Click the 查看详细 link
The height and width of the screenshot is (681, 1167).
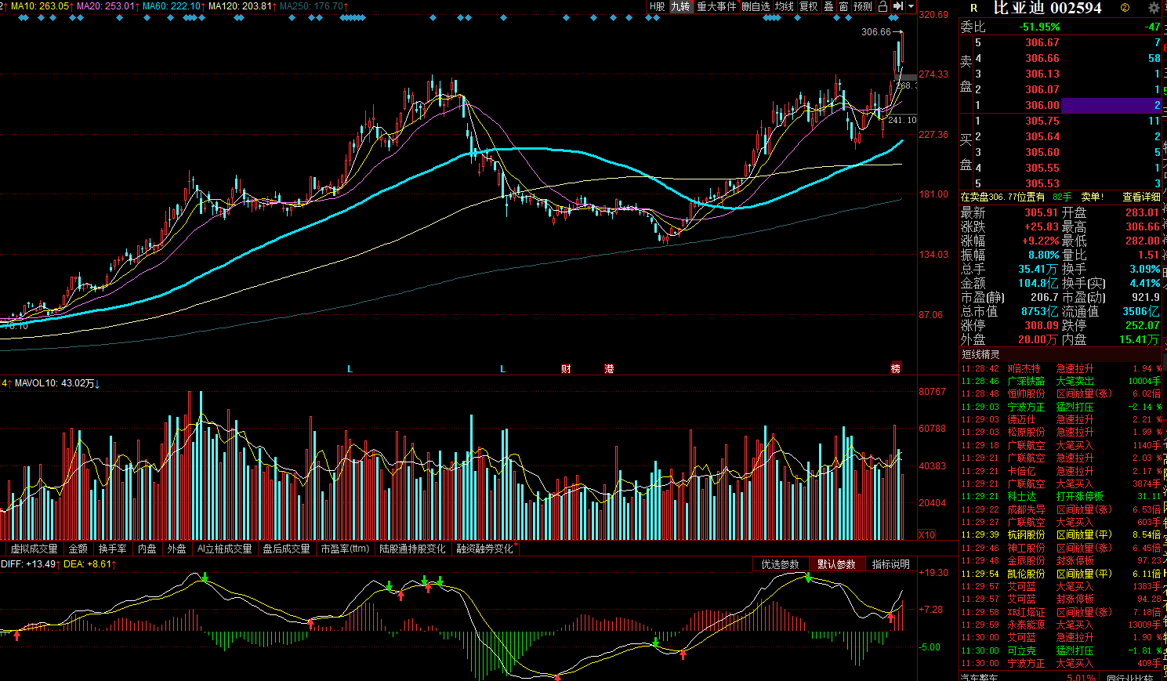point(1140,197)
